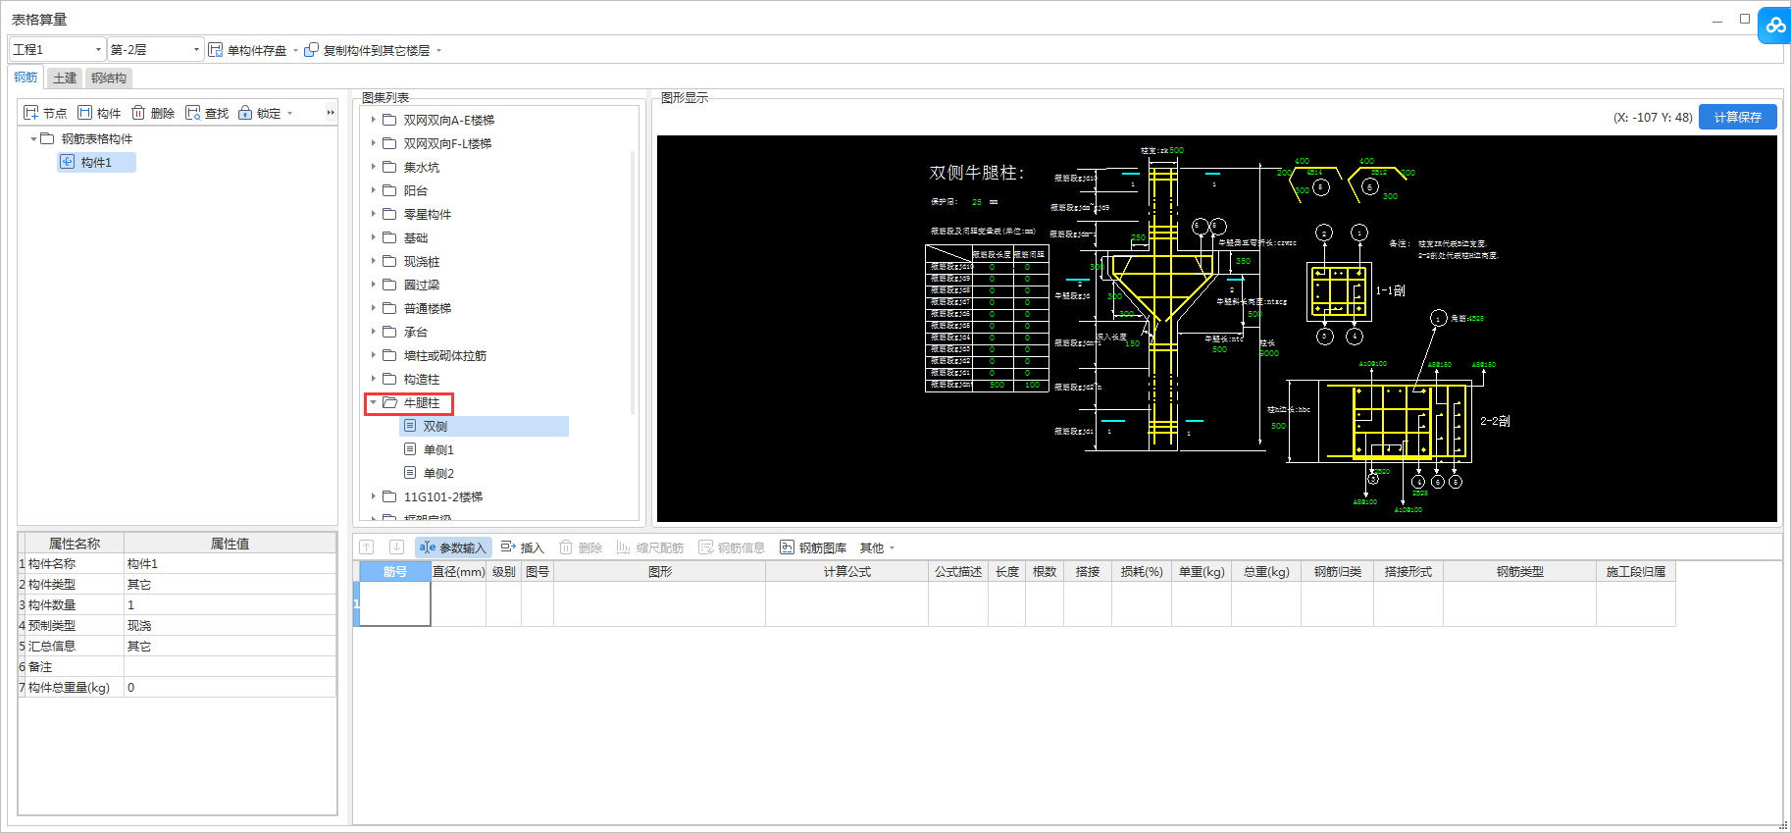Image resolution: width=1791 pixels, height=833 pixels.
Task: Click the 构件 (component) toolbar icon
Action: point(85,113)
